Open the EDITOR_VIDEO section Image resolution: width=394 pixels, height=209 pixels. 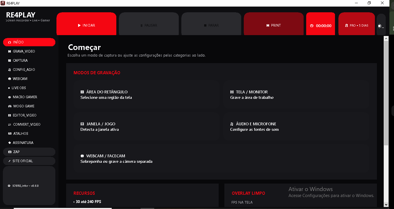pyautogui.click(x=29, y=115)
